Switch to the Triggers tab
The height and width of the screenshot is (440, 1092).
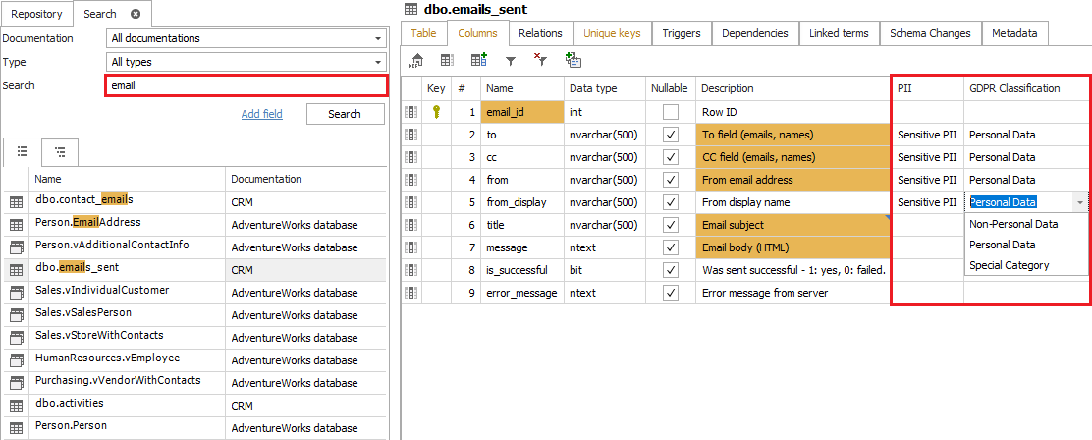click(x=681, y=33)
